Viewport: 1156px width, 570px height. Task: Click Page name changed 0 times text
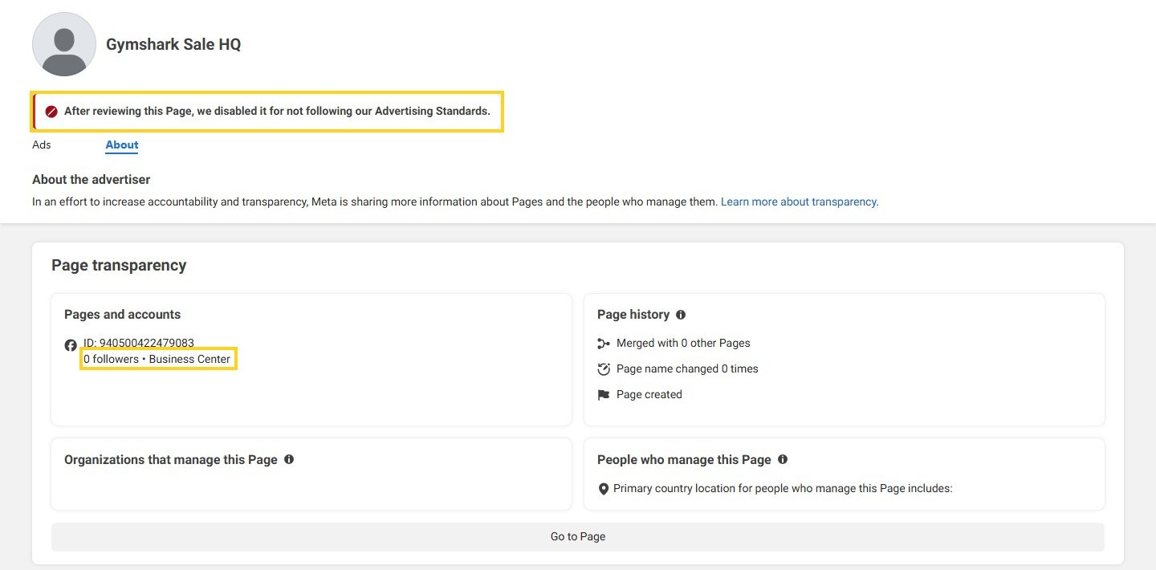point(687,368)
